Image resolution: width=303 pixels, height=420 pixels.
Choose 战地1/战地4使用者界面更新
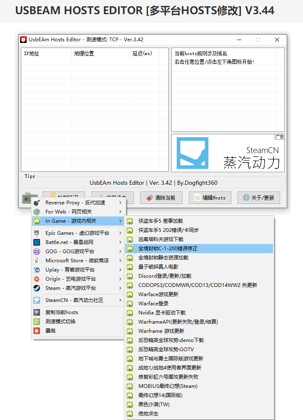199,368
